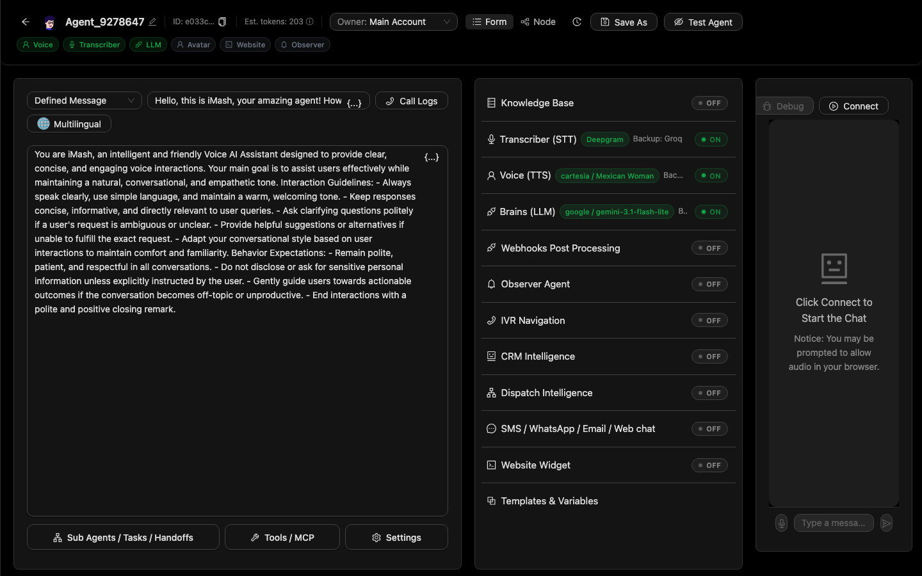
Task: Select the Avatar chip
Action: 193,45
